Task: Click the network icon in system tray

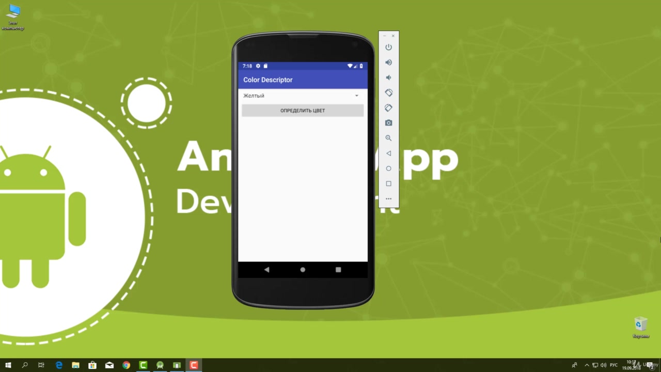Action: tap(595, 365)
